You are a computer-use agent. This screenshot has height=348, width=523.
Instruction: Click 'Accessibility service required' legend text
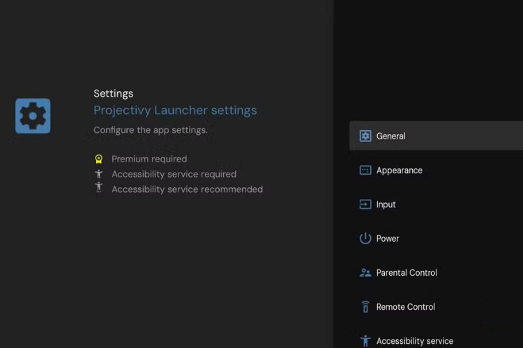click(x=174, y=174)
